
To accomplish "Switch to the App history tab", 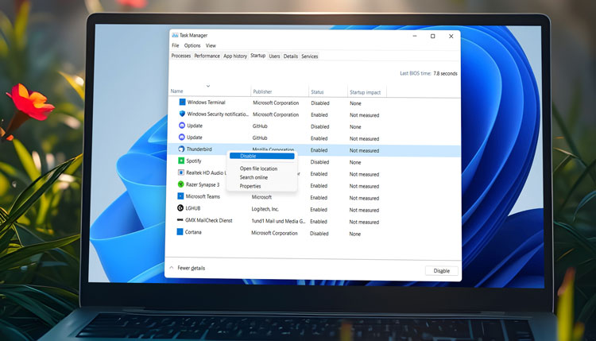I will (x=235, y=56).
